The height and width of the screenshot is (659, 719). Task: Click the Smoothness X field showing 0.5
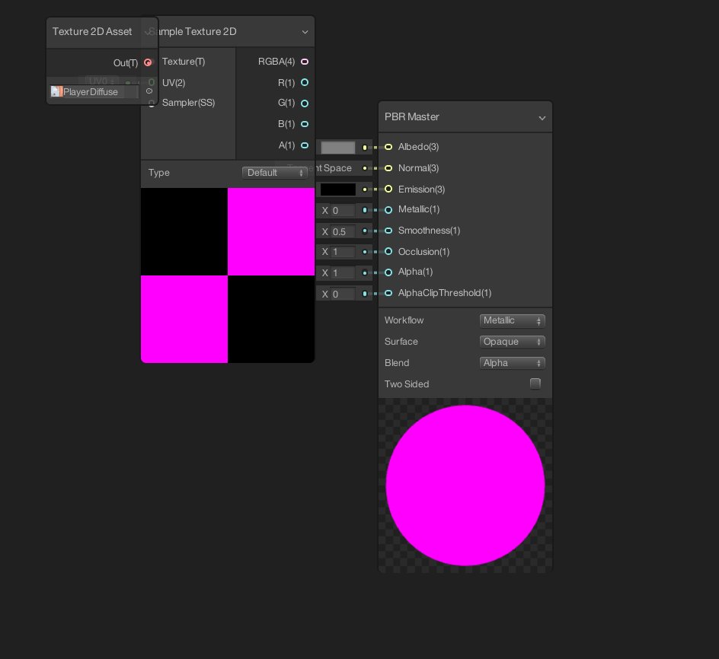coord(343,231)
